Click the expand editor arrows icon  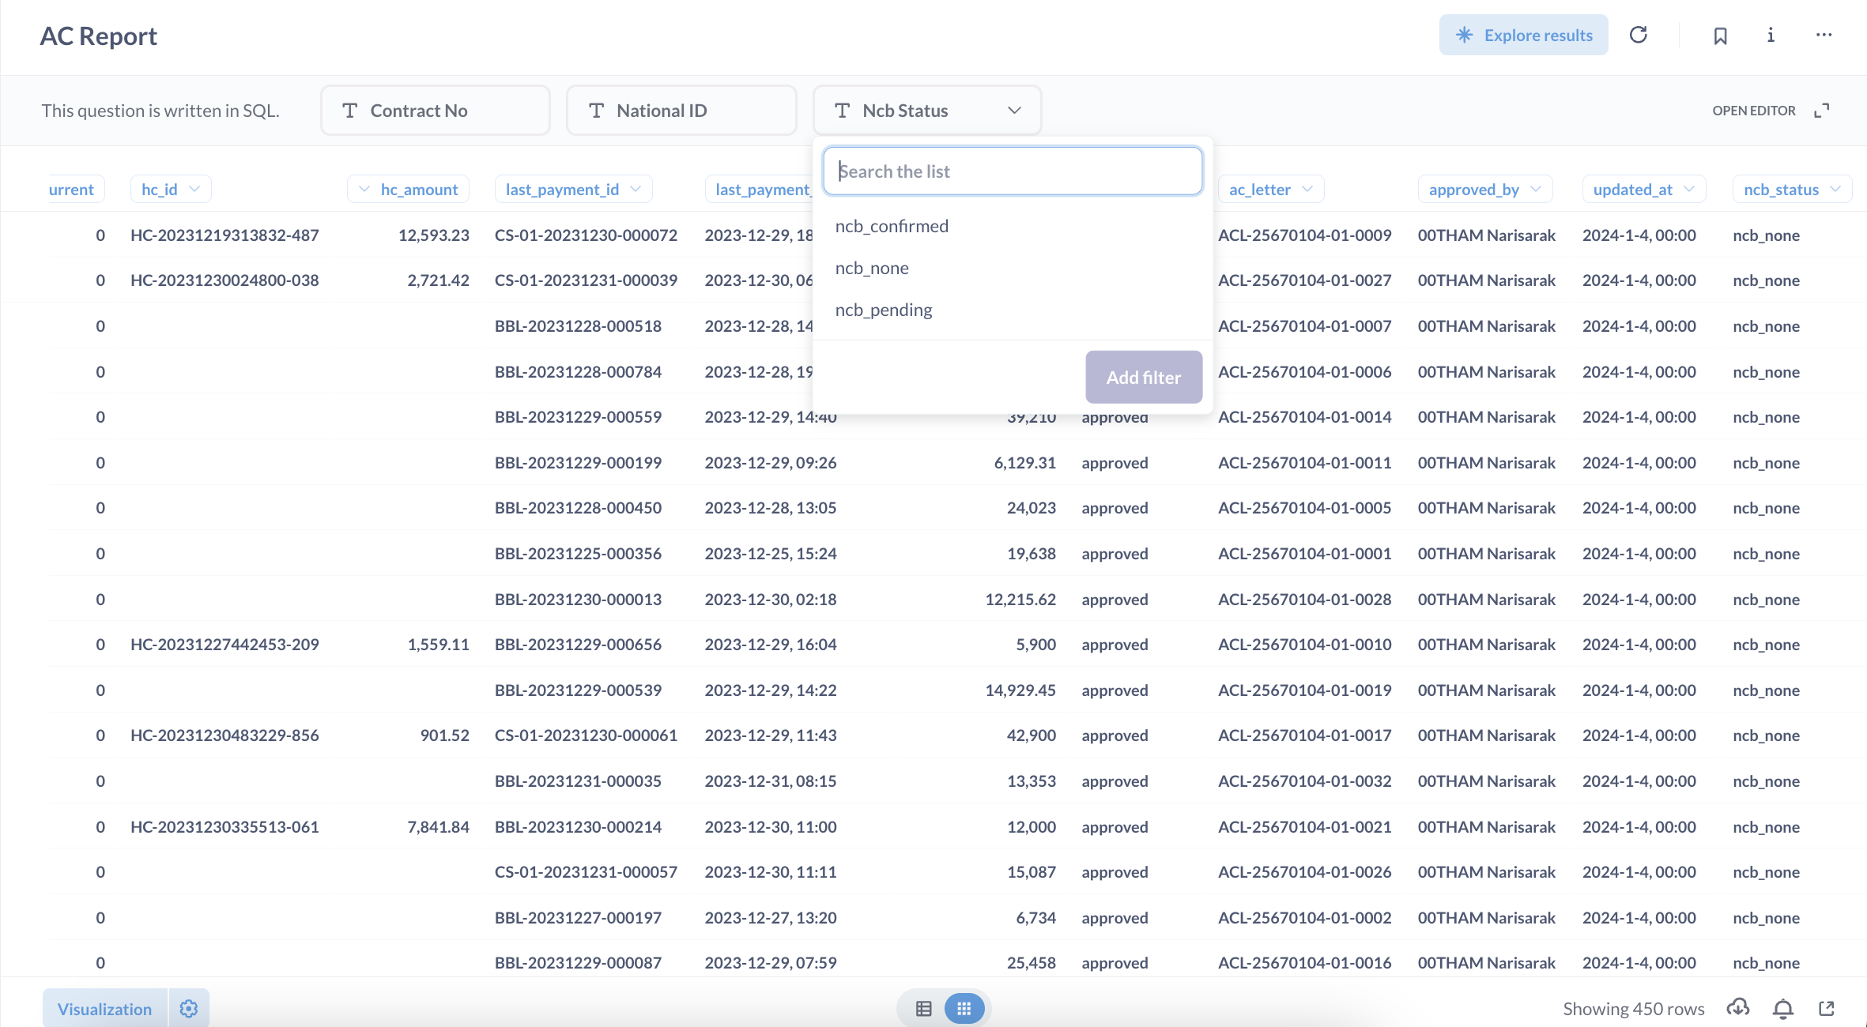(1822, 111)
